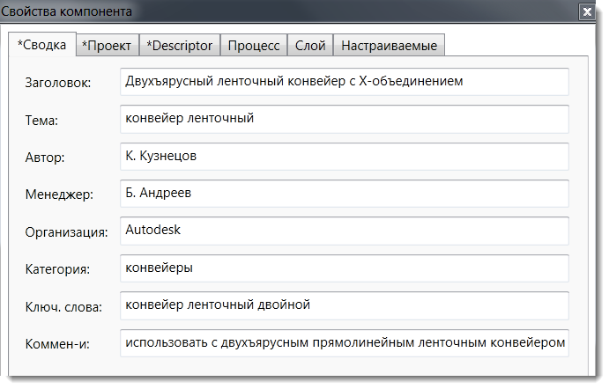Viewport: 609px width, 389px height.
Task: Click the Заголовок: label text
Action: point(64,83)
